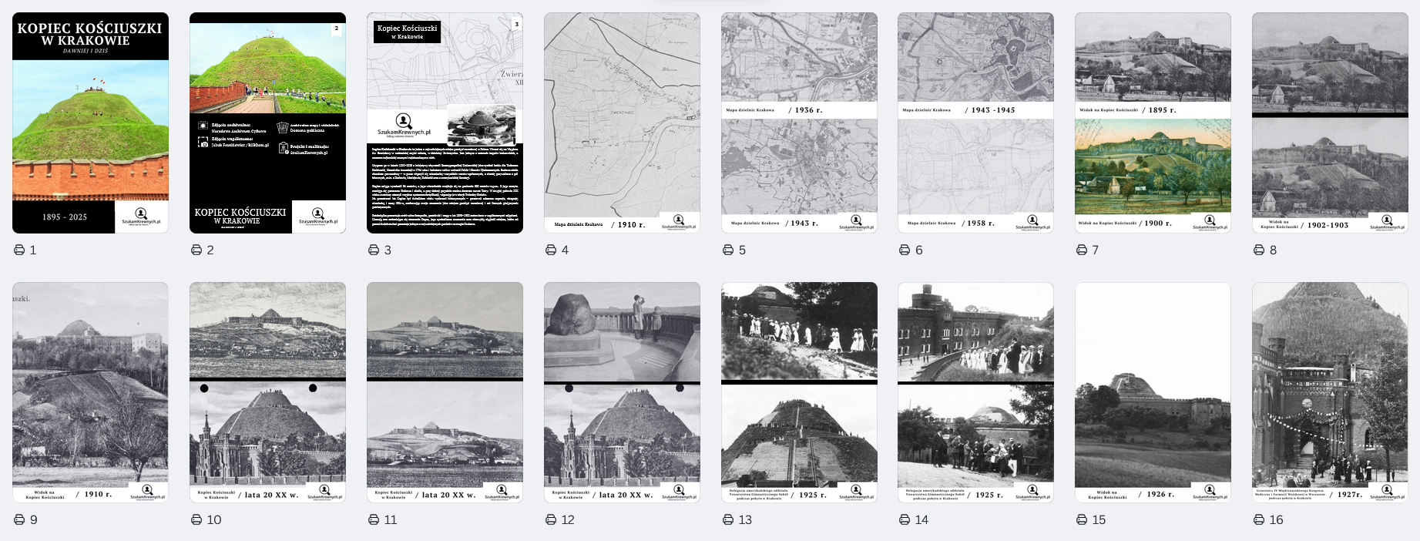Viewport: 1420px width, 541px height.
Task: Click the page icon beside number 1
Action: click(x=19, y=250)
